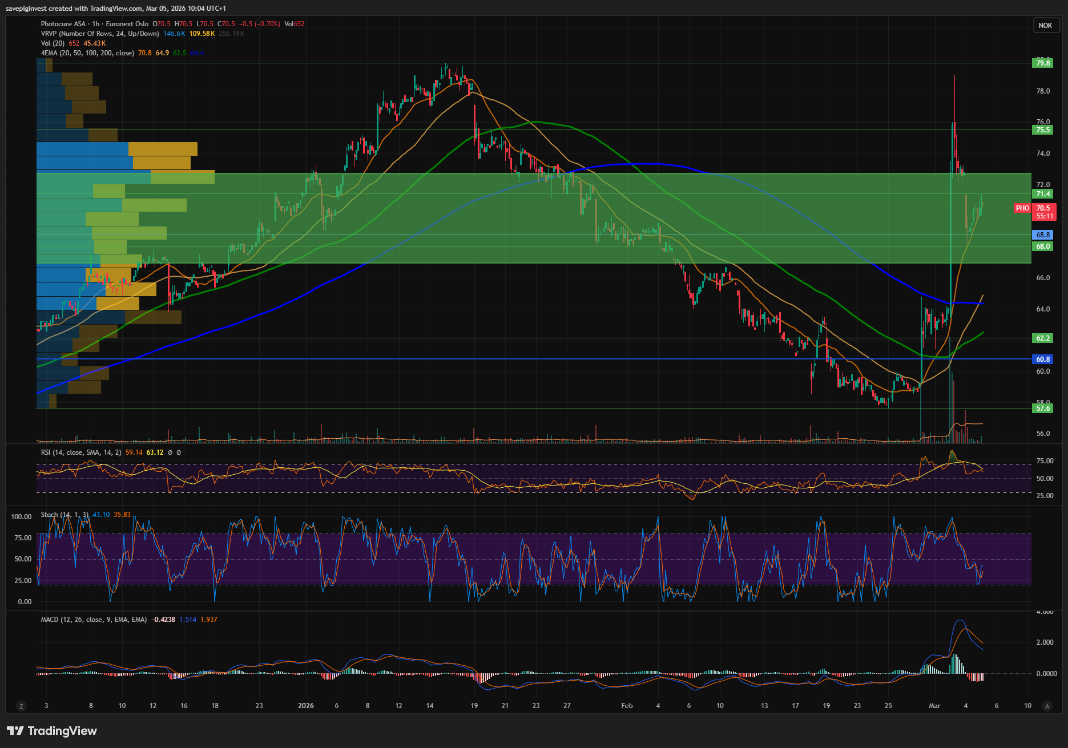Click the Vol (20) indicator legend
Screen dimensions: 1068x748
(53, 43)
